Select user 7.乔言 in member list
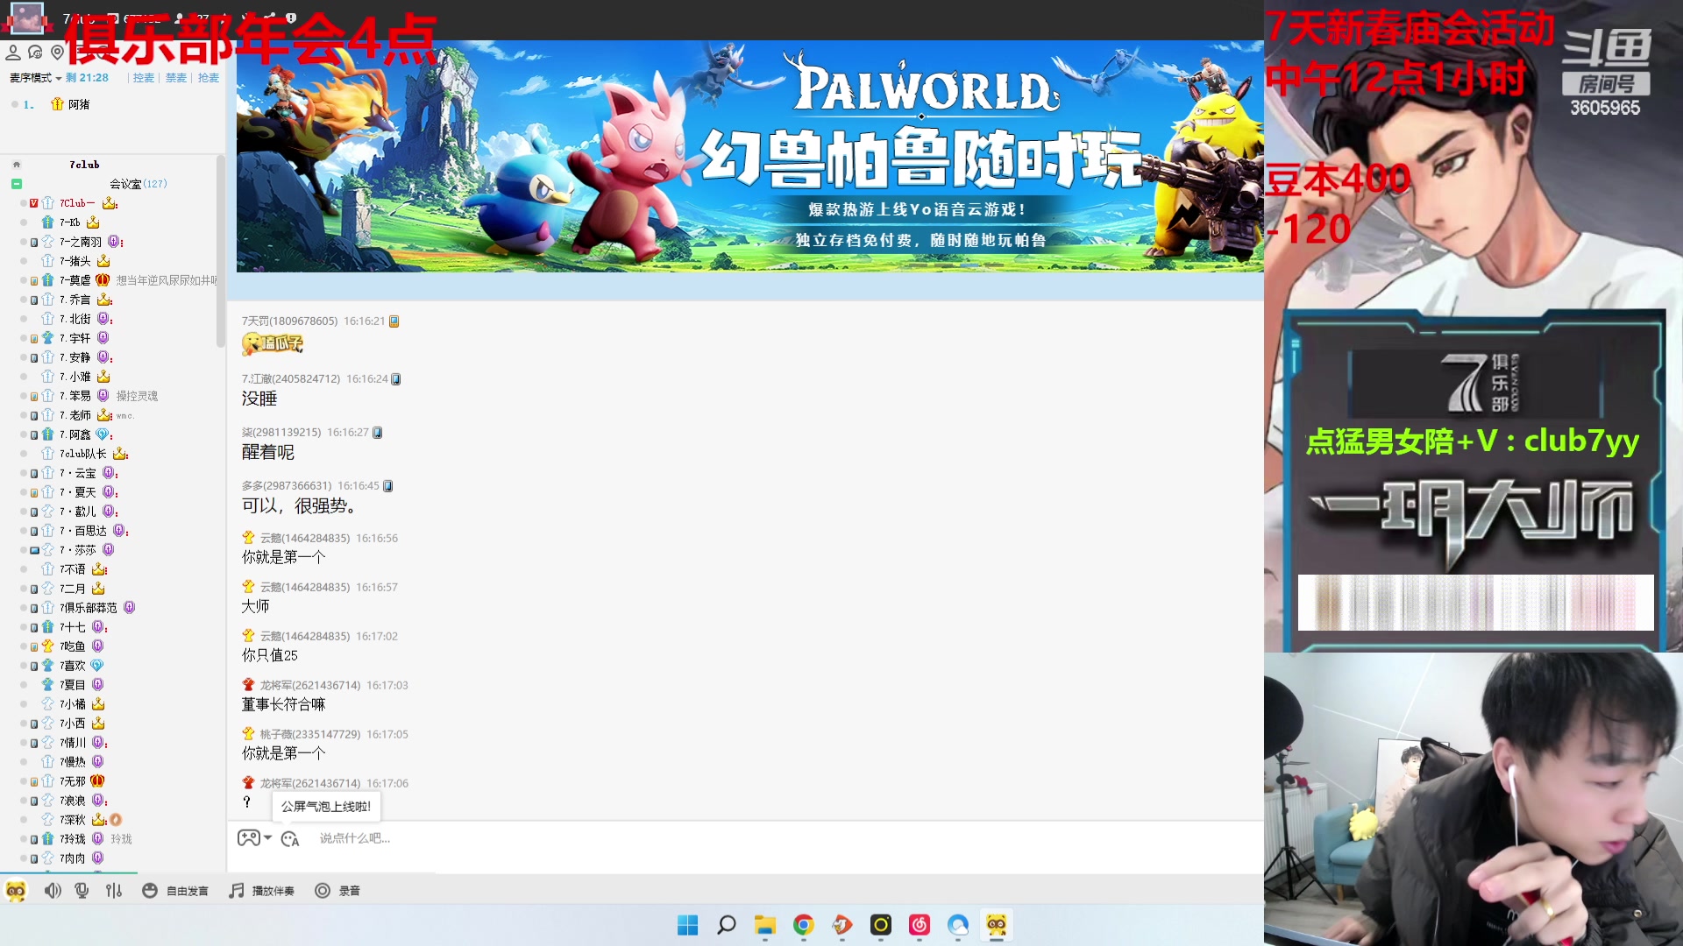 (x=75, y=300)
